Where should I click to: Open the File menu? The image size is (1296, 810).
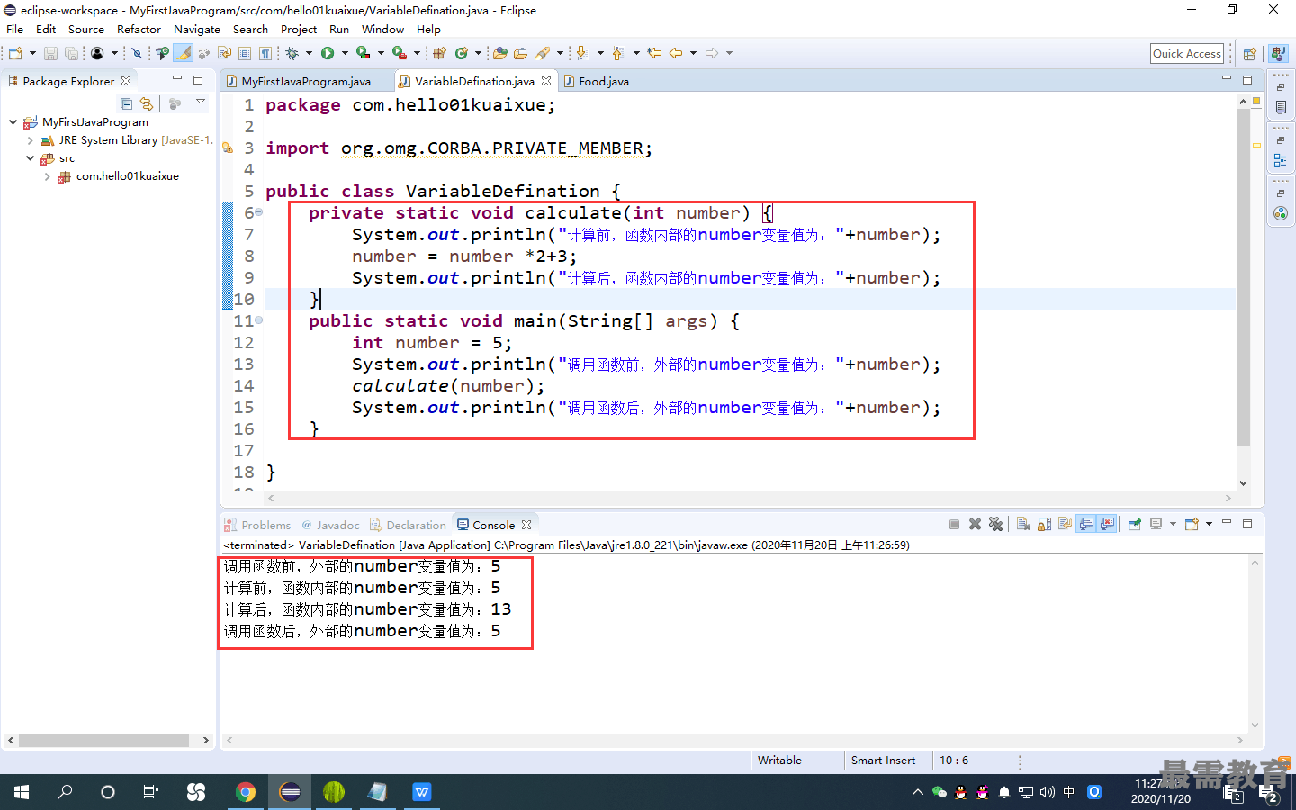tap(15, 29)
